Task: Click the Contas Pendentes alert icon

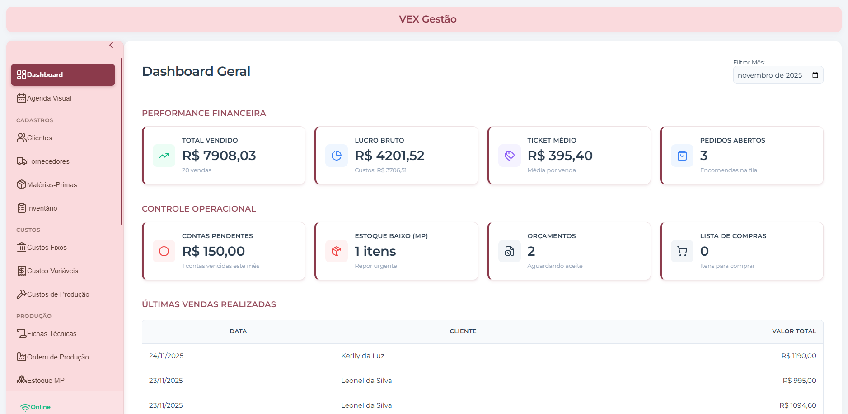Action: pyautogui.click(x=164, y=251)
